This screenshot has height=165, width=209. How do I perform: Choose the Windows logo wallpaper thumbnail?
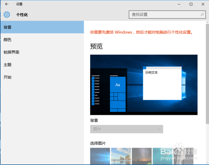click(100, 156)
